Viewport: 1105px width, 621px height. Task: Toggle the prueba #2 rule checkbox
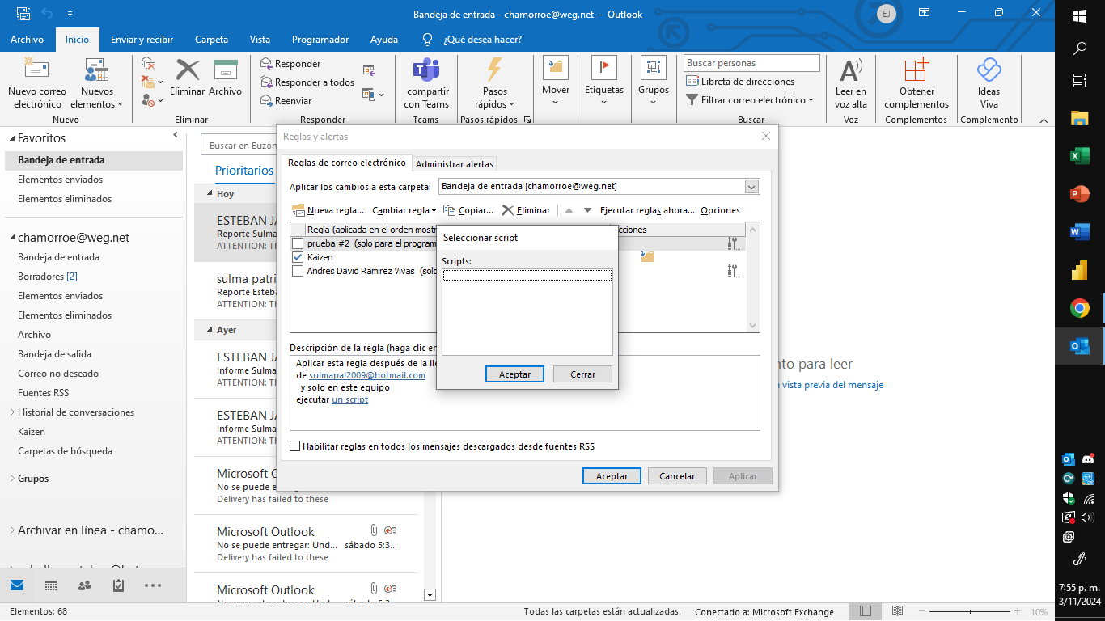pos(298,243)
